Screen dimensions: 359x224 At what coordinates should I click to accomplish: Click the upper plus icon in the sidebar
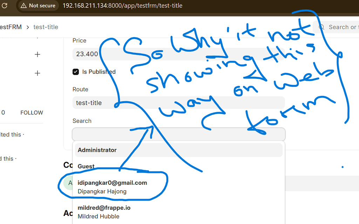(x=37, y=54)
